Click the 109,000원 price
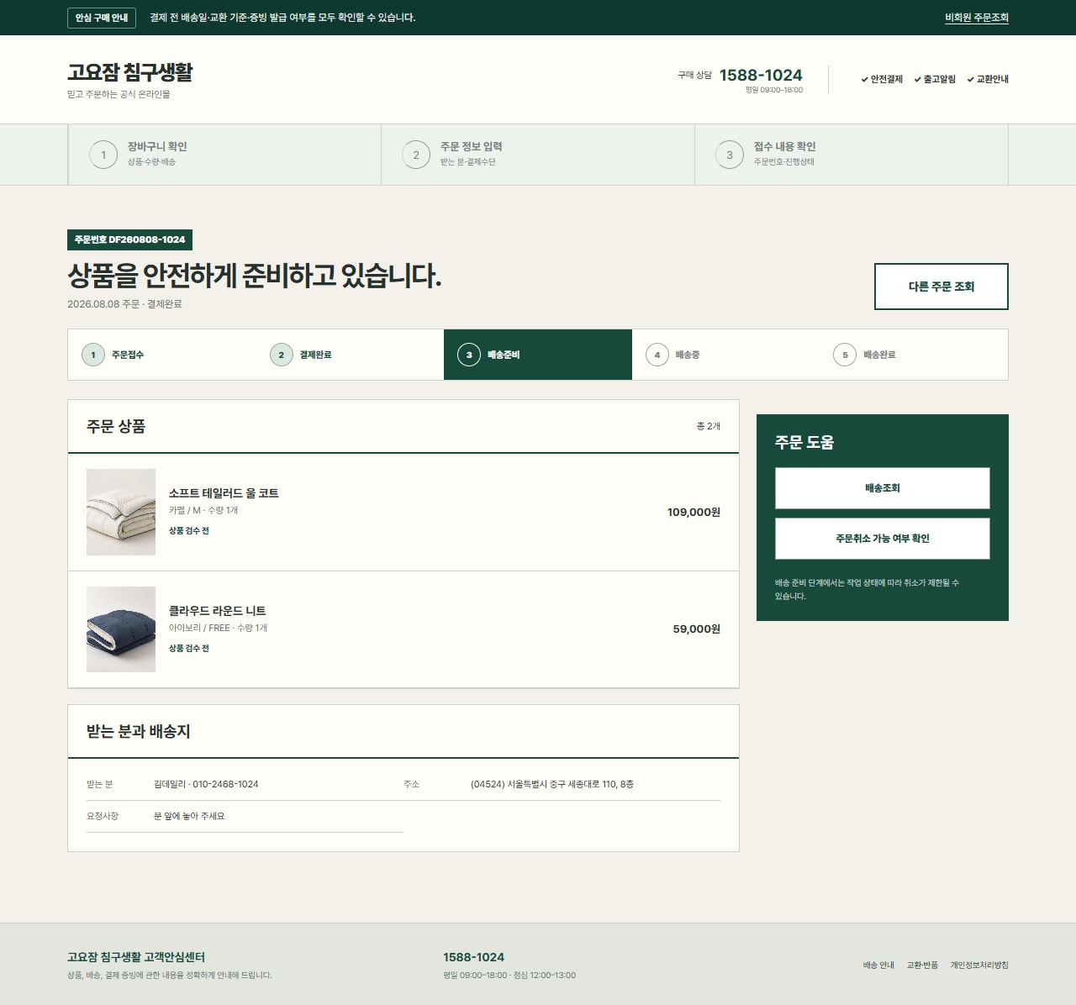Viewport: 1076px width, 1005px height. [694, 512]
